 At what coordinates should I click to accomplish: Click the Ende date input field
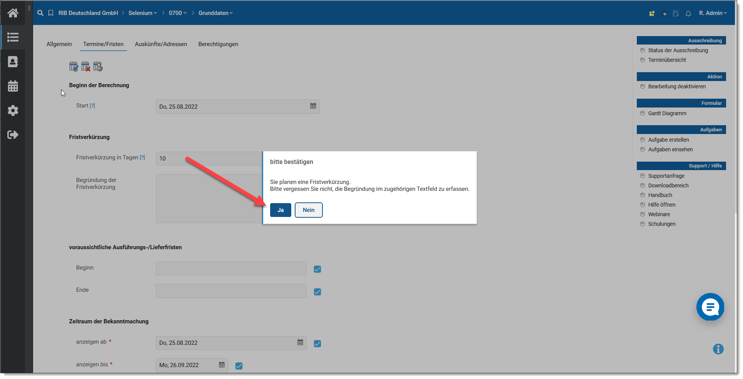231,291
